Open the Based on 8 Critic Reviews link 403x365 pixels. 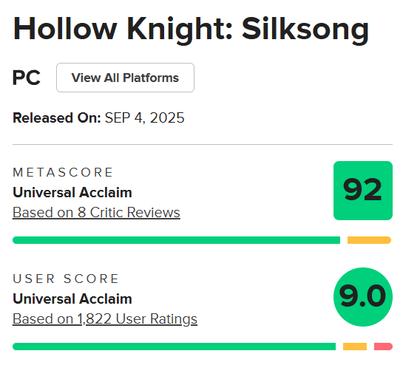(96, 213)
